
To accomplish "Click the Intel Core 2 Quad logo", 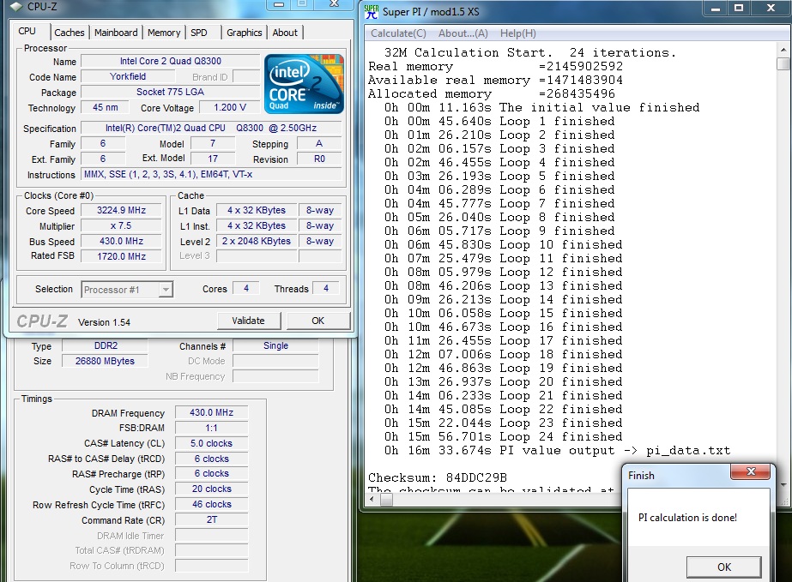I will point(304,84).
